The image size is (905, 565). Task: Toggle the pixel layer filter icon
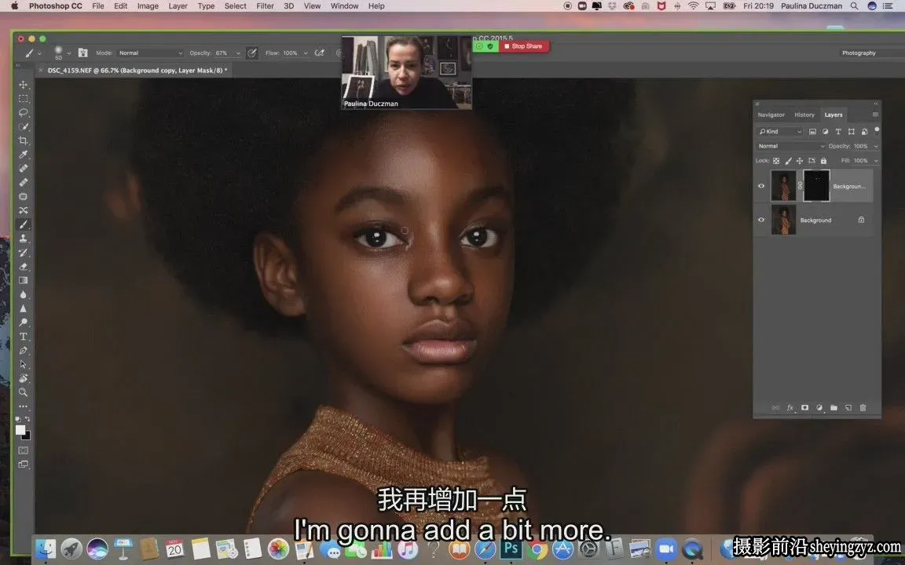point(812,132)
